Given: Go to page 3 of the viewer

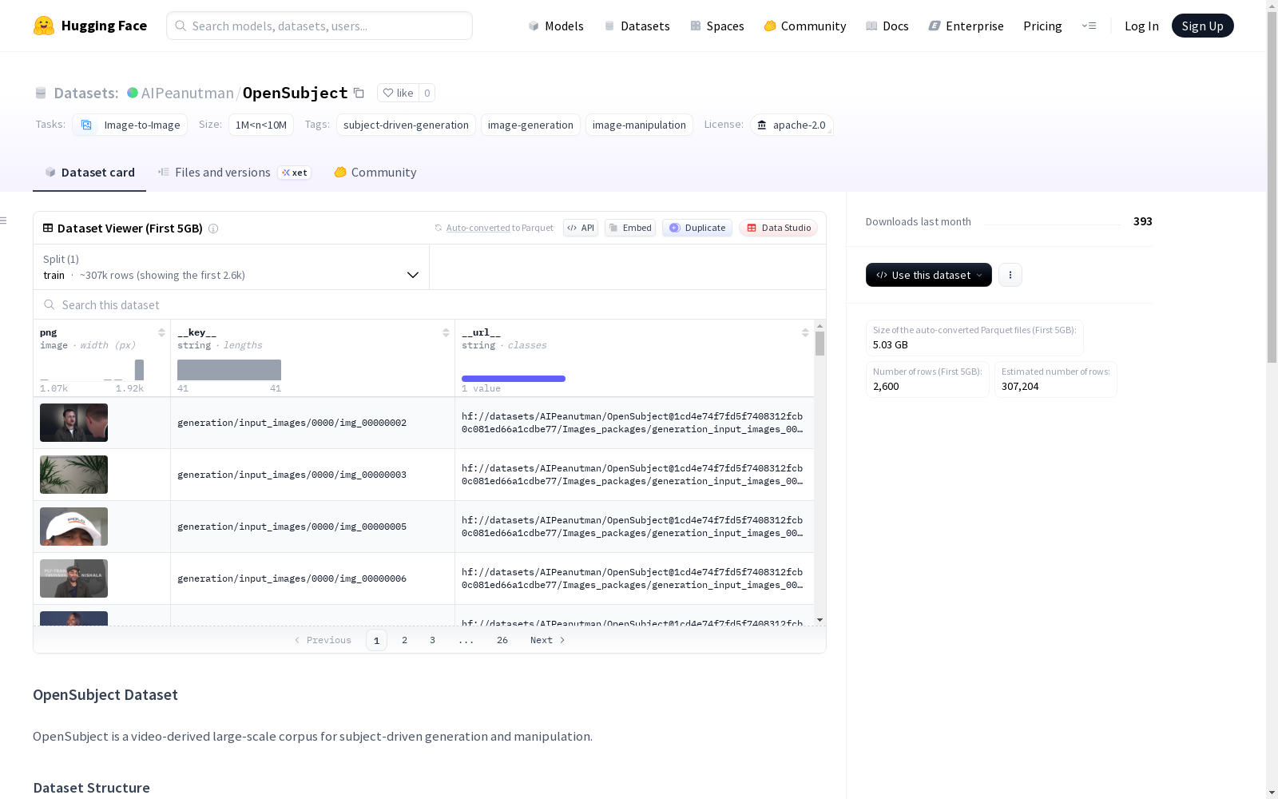Looking at the screenshot, I should click(433, 640).
